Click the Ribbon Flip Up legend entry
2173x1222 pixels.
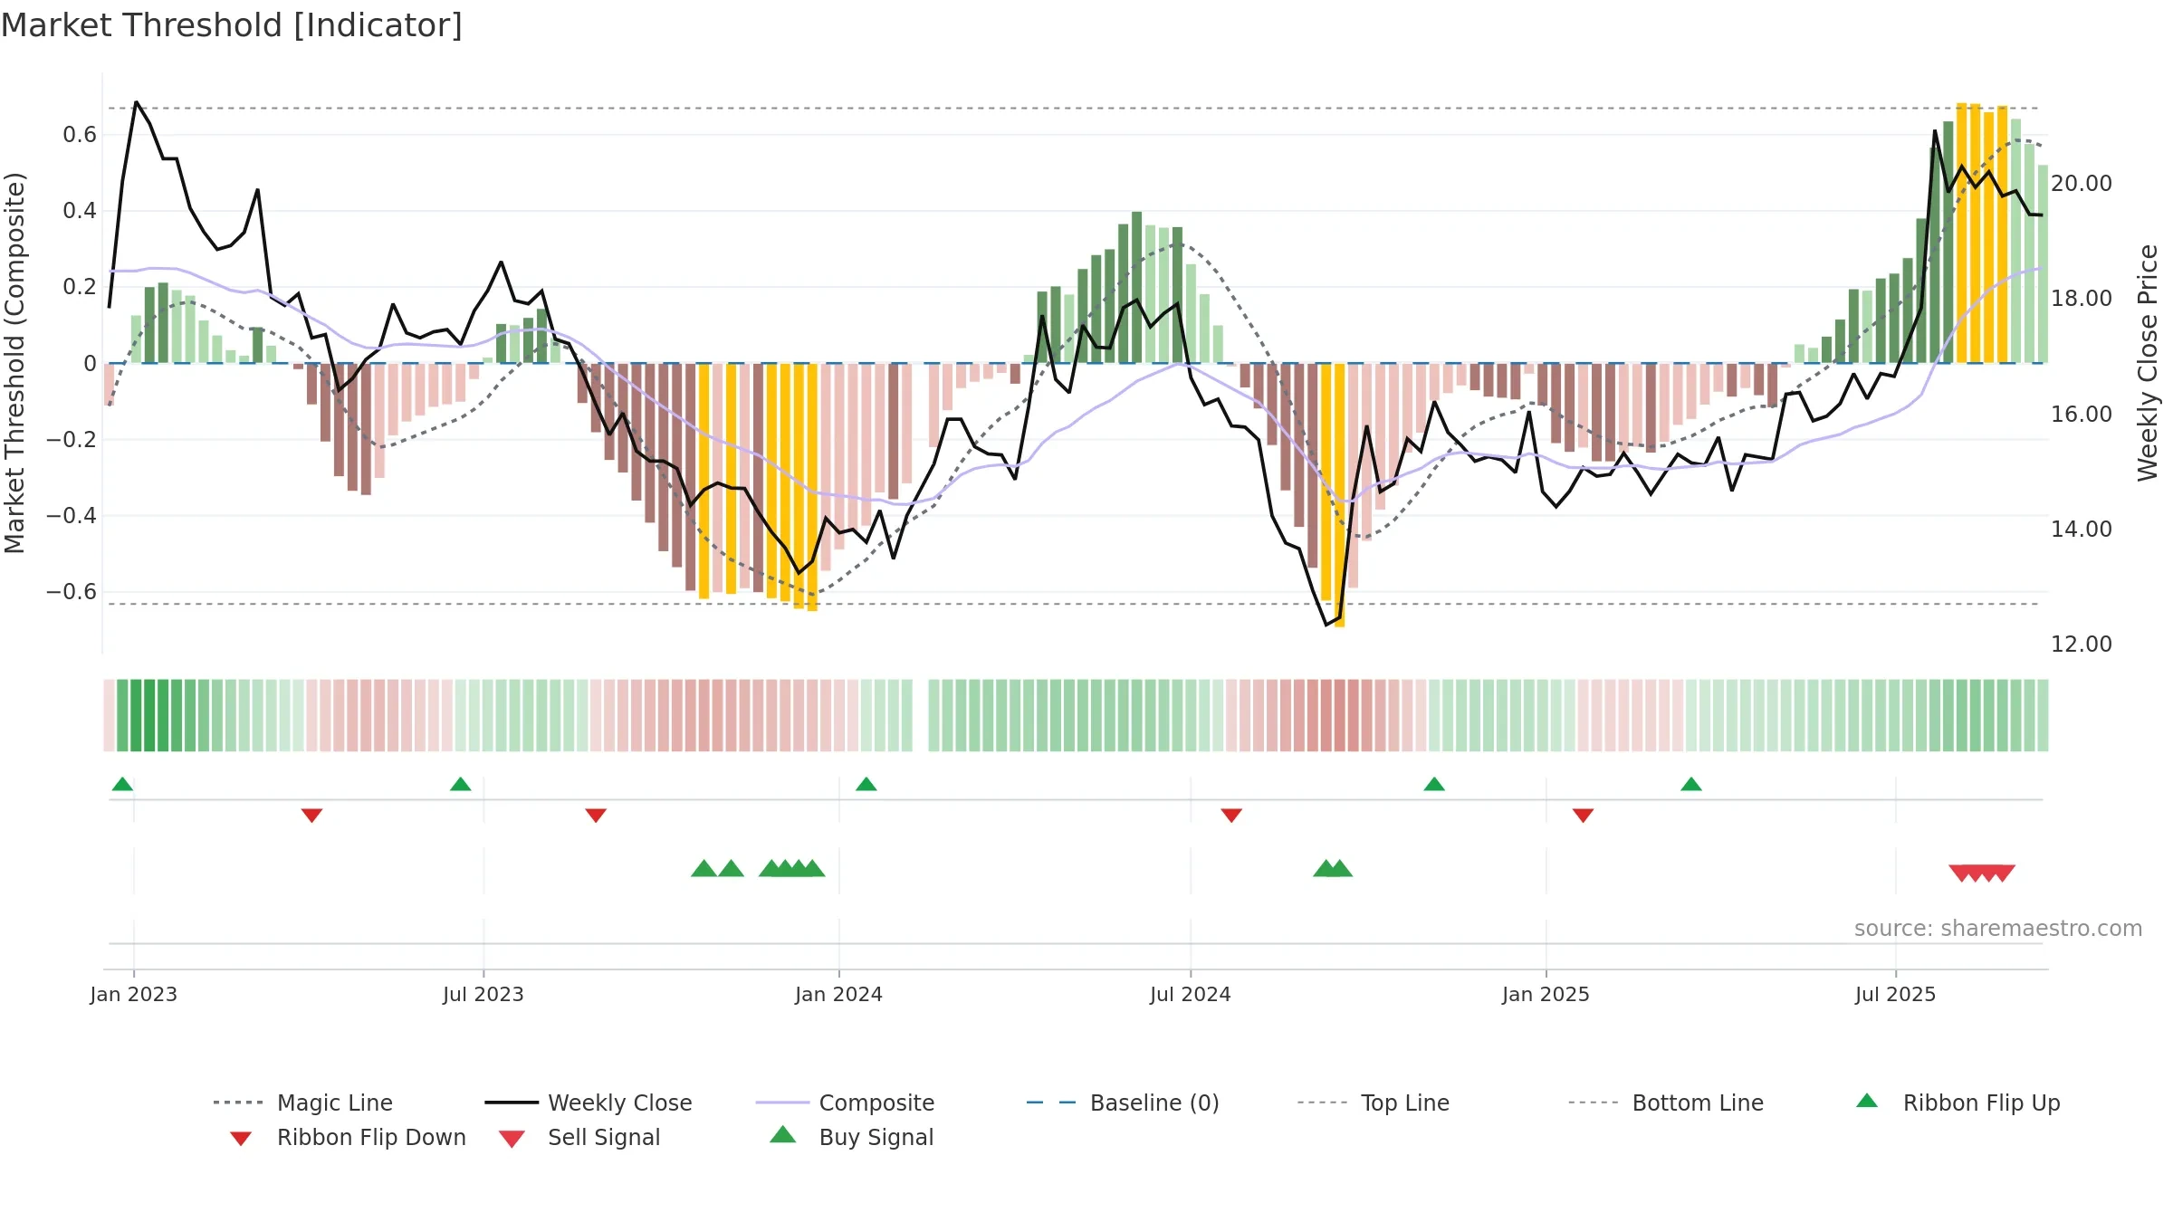pos(1958,1103)
